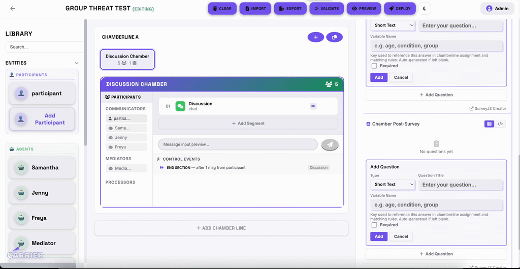Click the Jenny agent avatar icon

pyautogui.click(x=21, y=193)
